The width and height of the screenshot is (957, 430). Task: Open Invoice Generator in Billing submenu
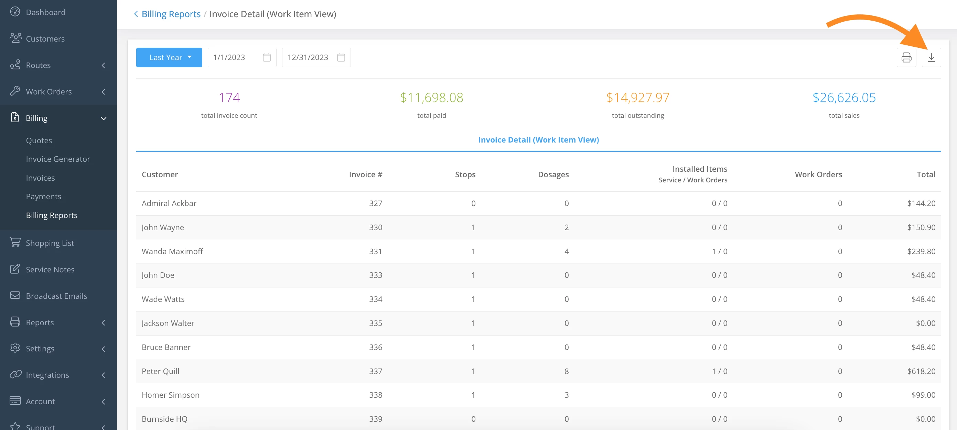pos(58,159)
